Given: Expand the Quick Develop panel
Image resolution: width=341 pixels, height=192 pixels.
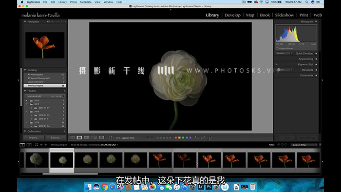Looking at the screenshot, I should [316, 53].
